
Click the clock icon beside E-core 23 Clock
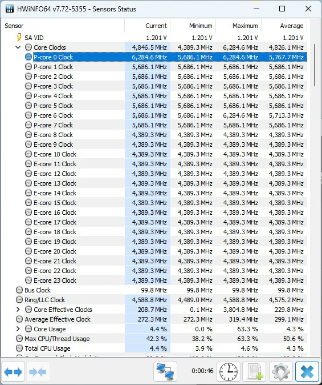pos(28,280)
